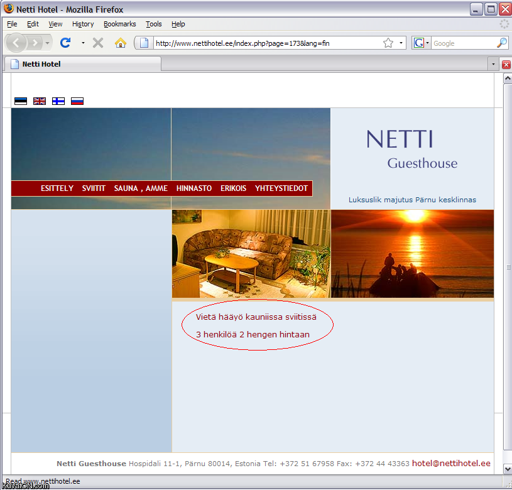Screen dimensions: 512x490
Task: Click the Stop loading button
Action: click(98, 43)
